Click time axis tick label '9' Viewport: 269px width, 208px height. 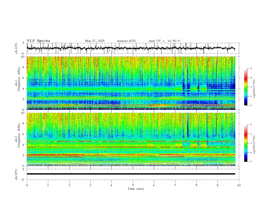point(217,185)
